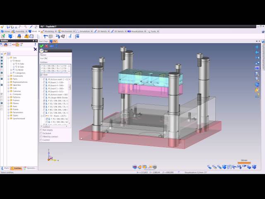Click the first Mold toolbar icon
The image size is (265, 199).
[3, 36]
